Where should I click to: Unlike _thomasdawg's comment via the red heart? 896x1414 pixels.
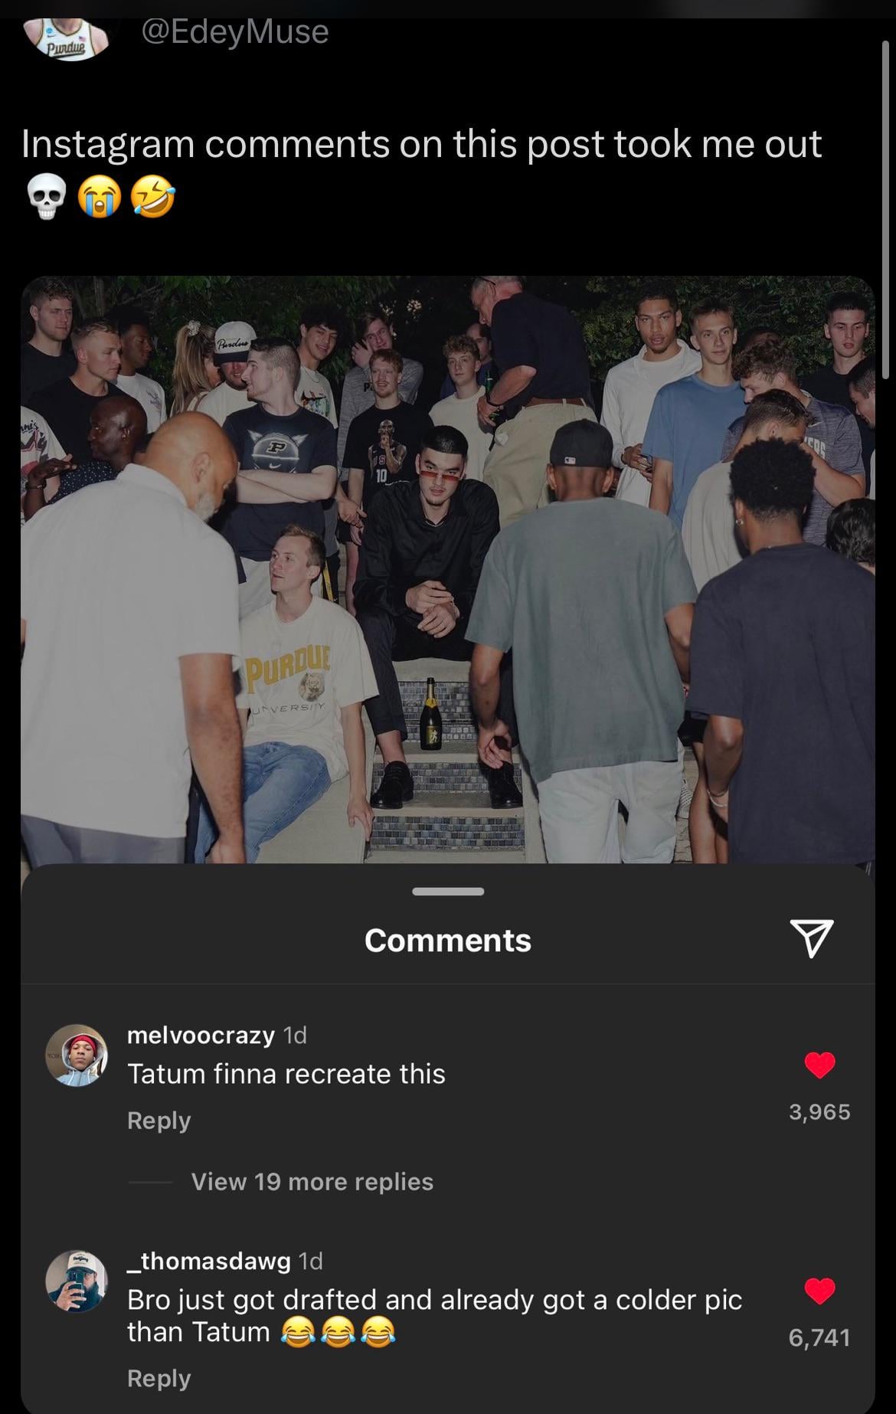pyautogui.click(x=819, y=1291)
